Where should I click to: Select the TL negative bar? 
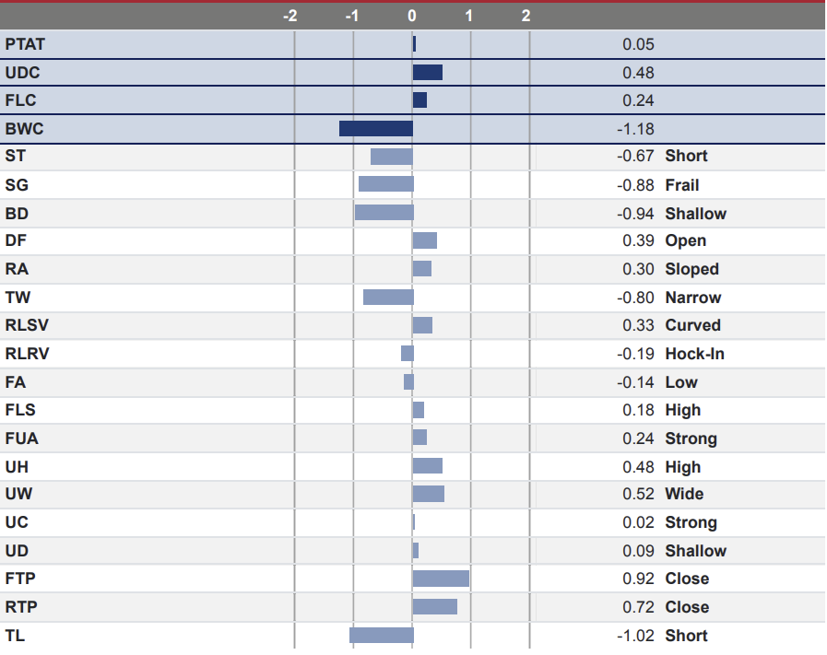[382, 636]
